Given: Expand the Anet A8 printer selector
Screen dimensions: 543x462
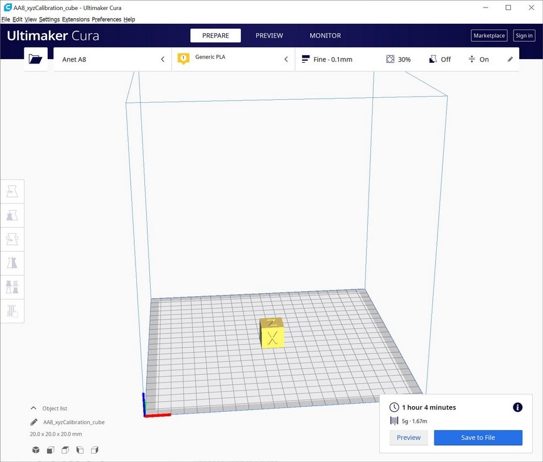Looking at the screenshot, I should (x=112, y=59).
